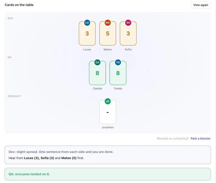This screenshot has width=216, height=183.
Task: Click the QA group label
Action: click(10, 57)
